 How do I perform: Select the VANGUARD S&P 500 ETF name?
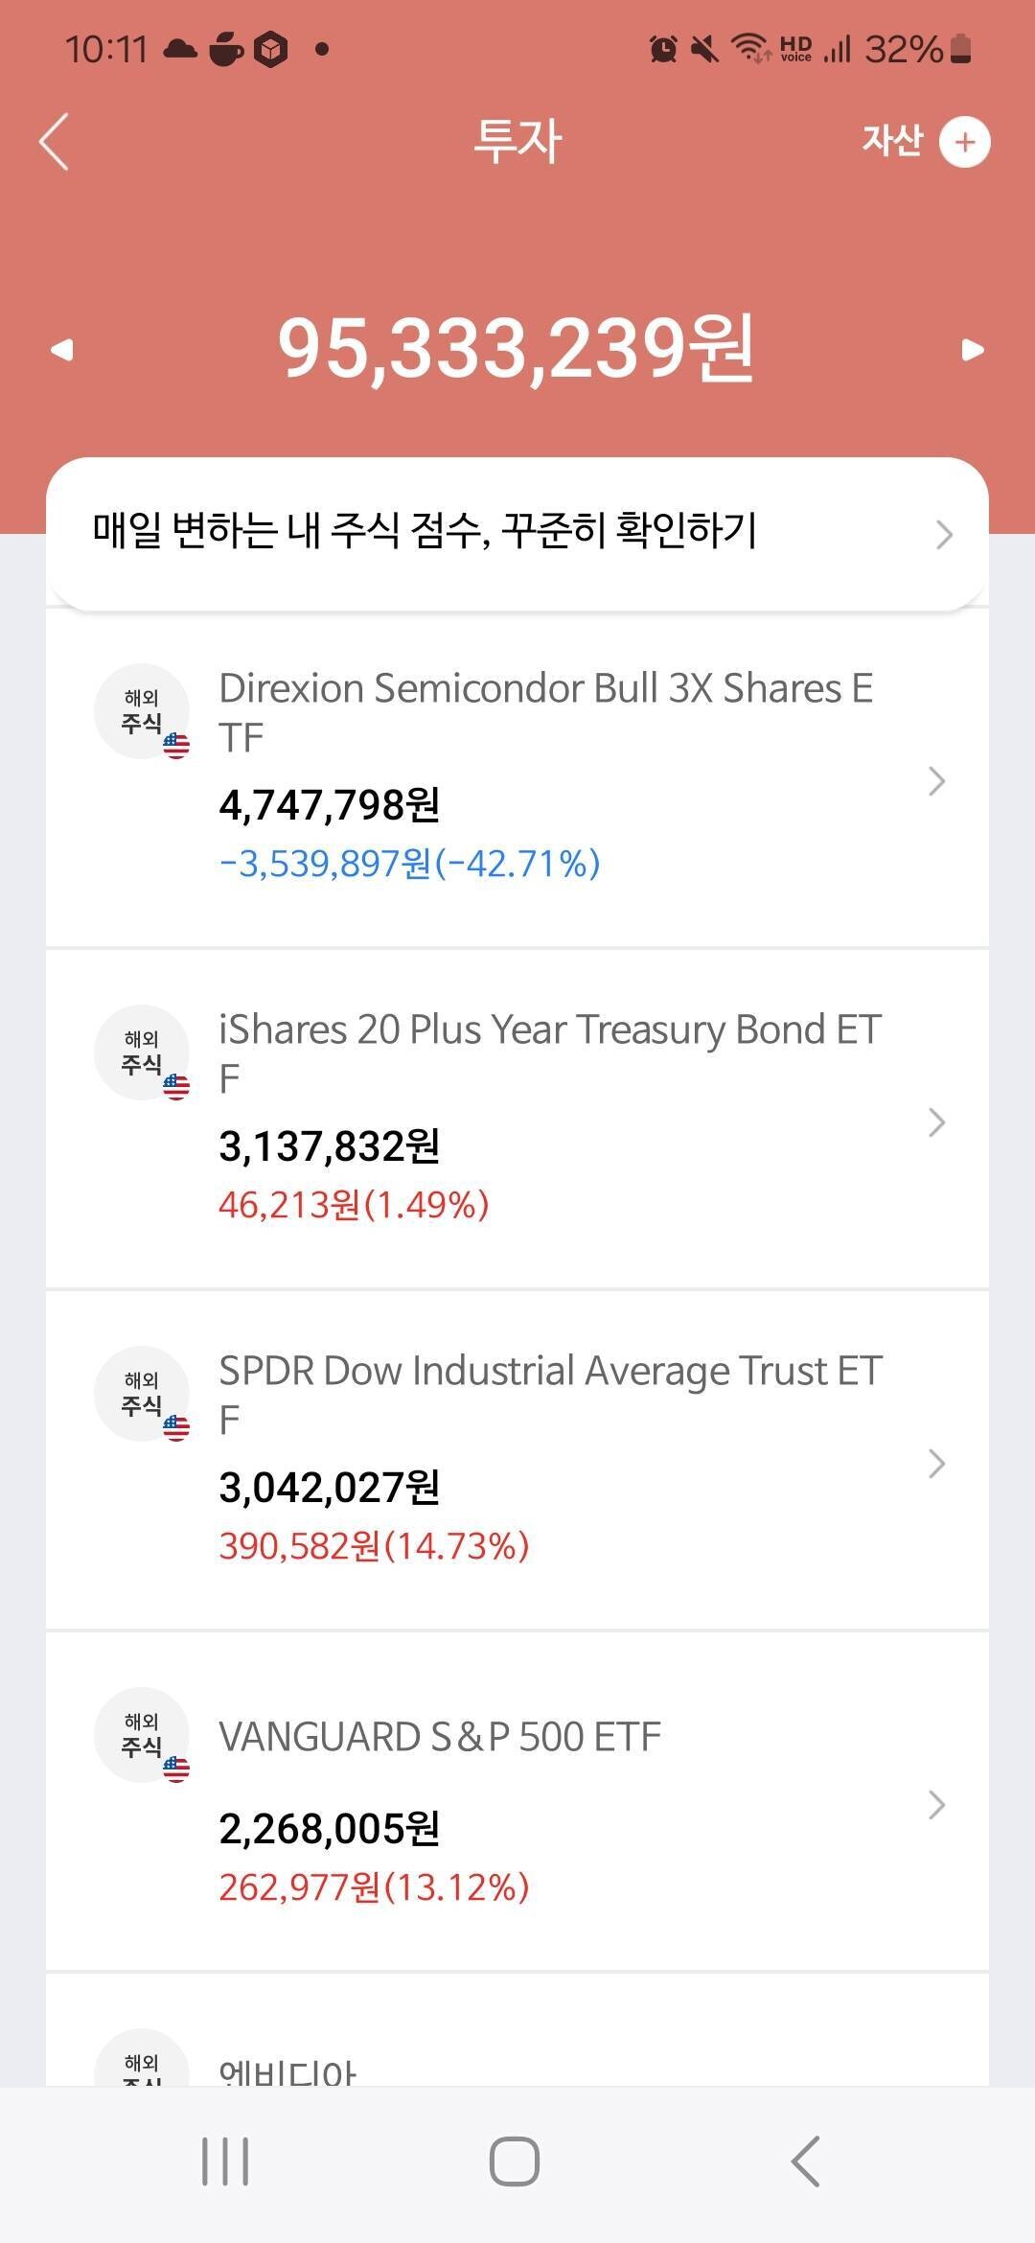point(440,1737)
